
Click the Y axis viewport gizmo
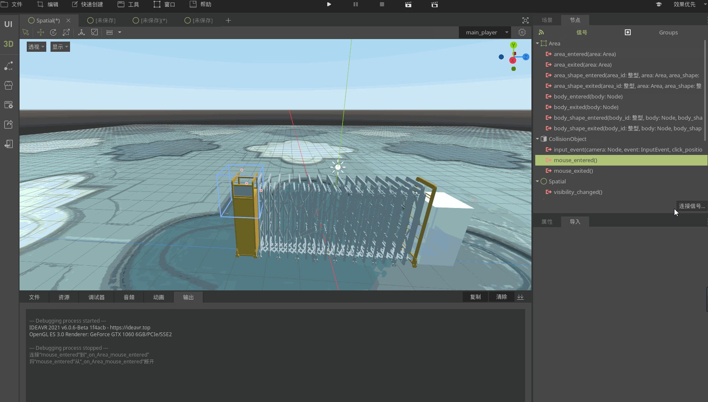[514, 45]
